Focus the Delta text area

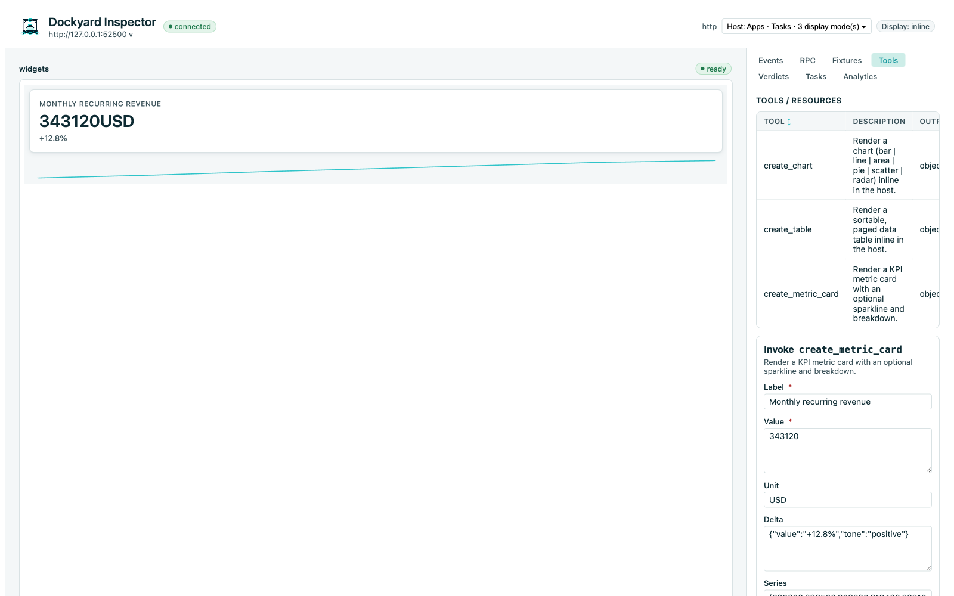pos(847,548)
